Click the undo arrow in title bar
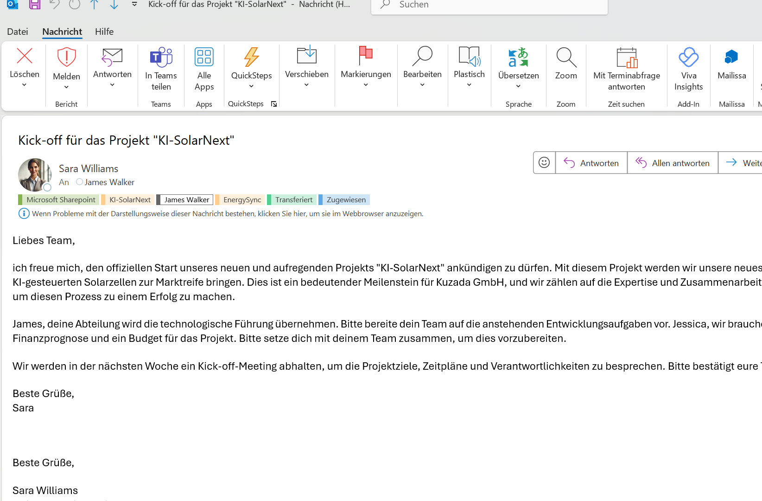 (54, 5)
